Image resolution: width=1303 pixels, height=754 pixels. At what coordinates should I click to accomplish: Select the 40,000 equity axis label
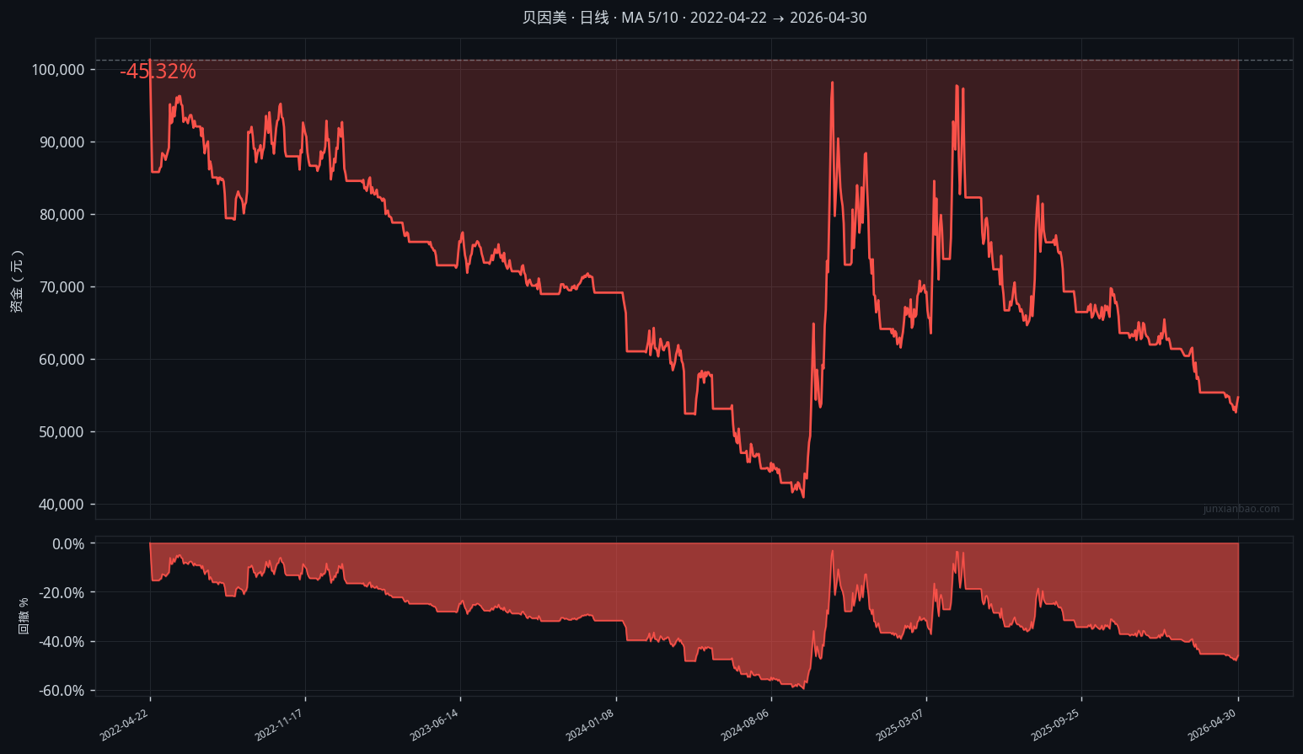coord(62,505)
